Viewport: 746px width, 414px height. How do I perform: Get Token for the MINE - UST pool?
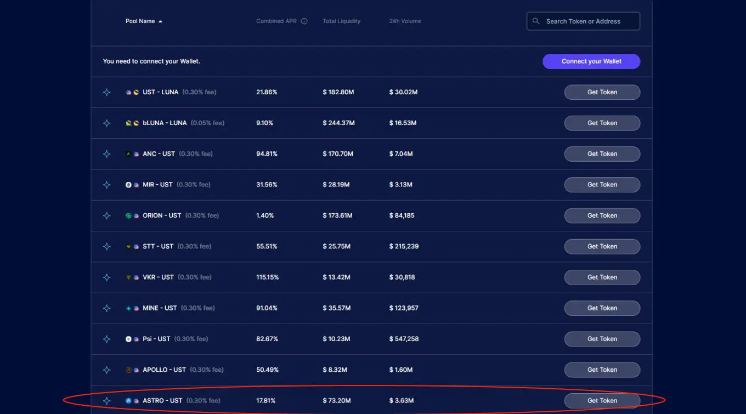[x=602, y=308]
